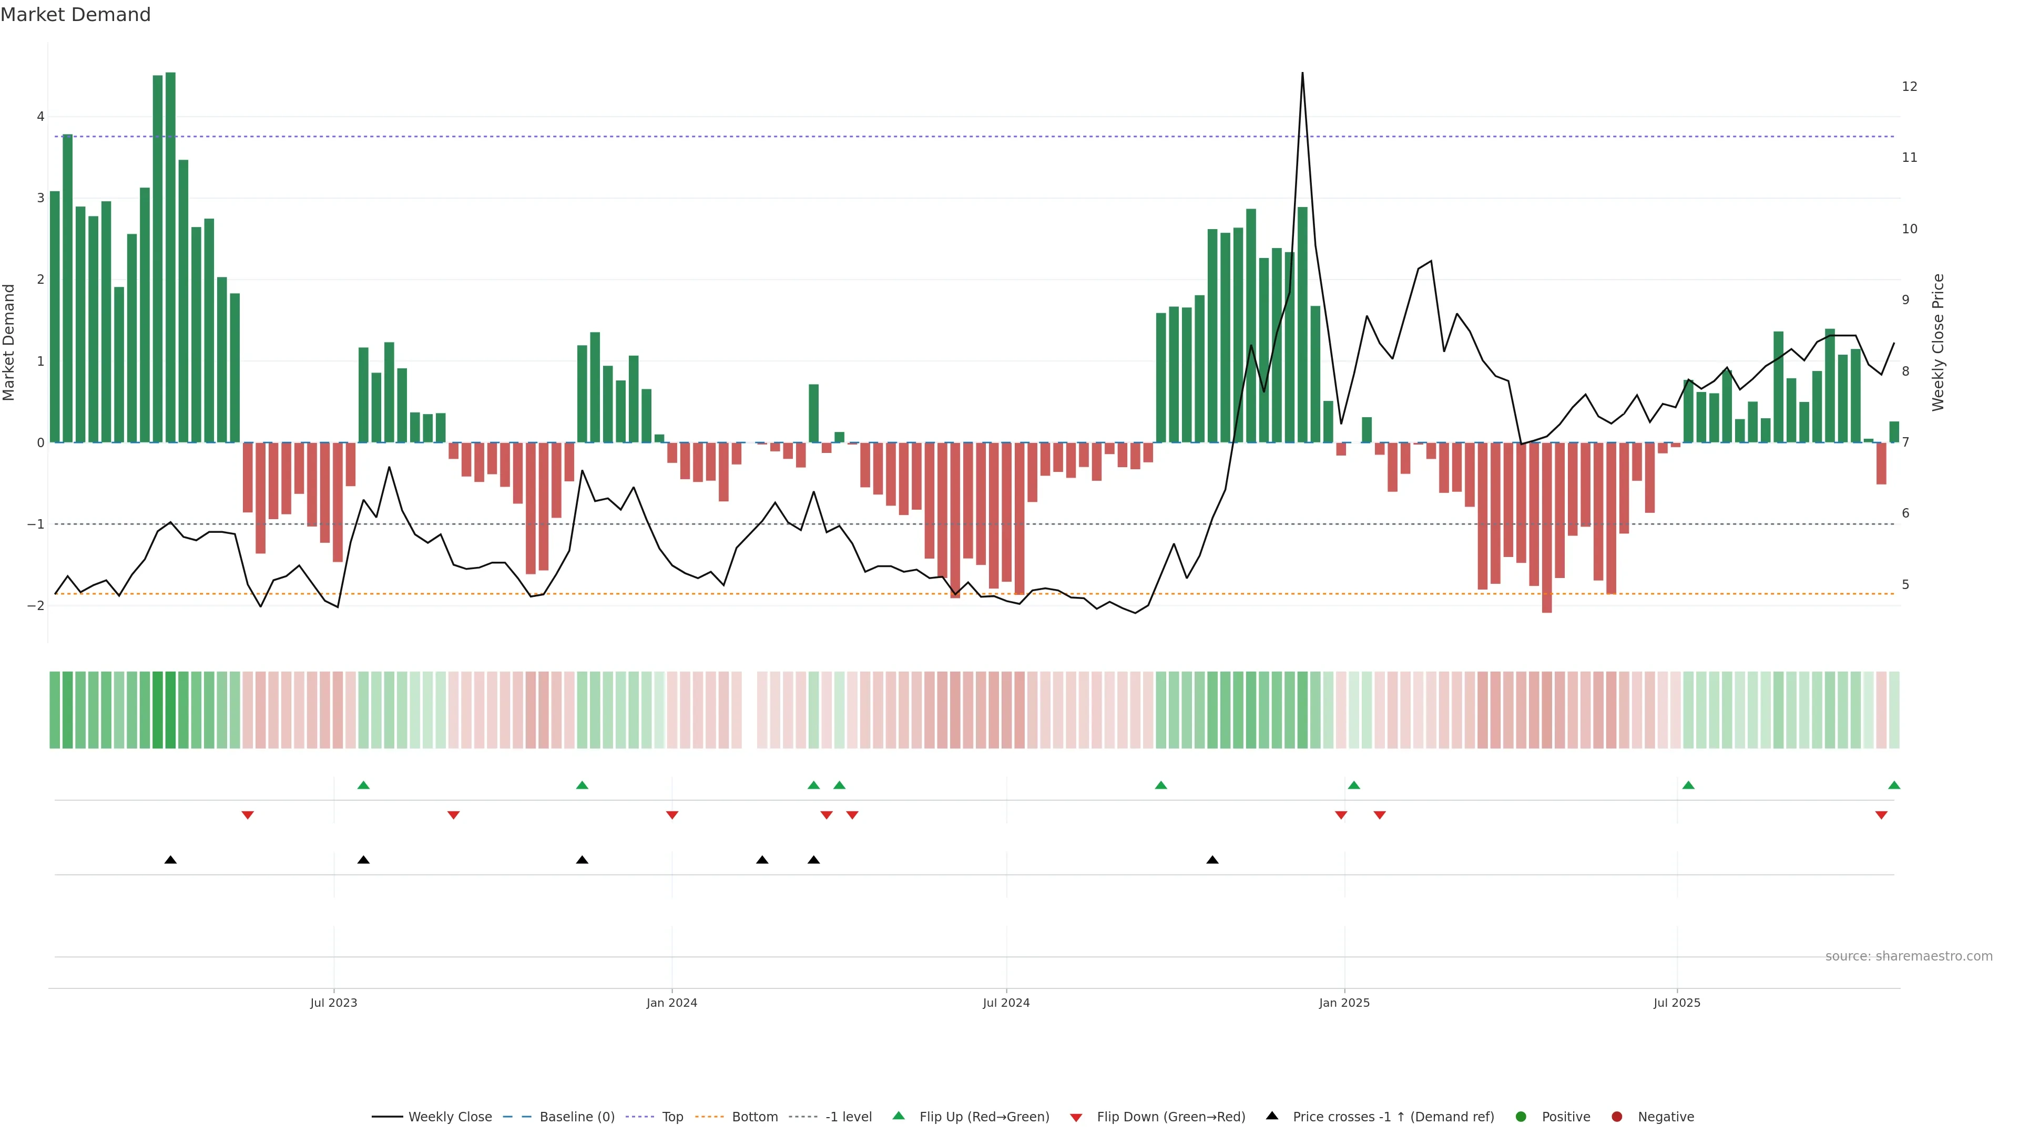Click the Jan 2024 x-axis label
This screenshot has width=2019, height=1135.
pyautogui.click(x=672, y=1003)
